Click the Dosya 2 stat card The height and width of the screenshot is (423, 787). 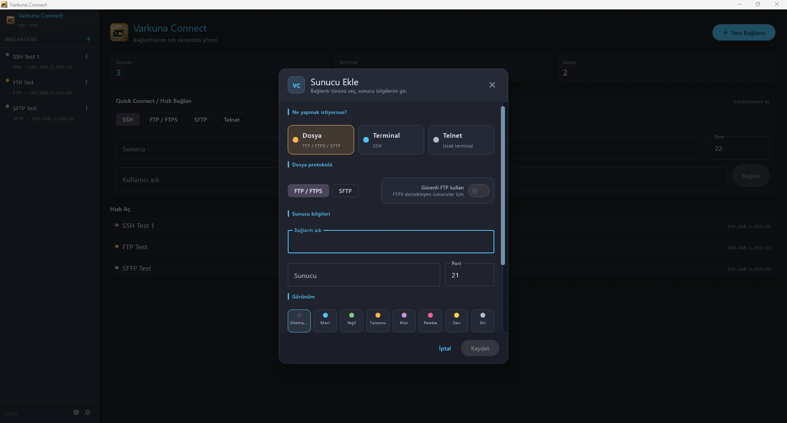coord(666,68)
